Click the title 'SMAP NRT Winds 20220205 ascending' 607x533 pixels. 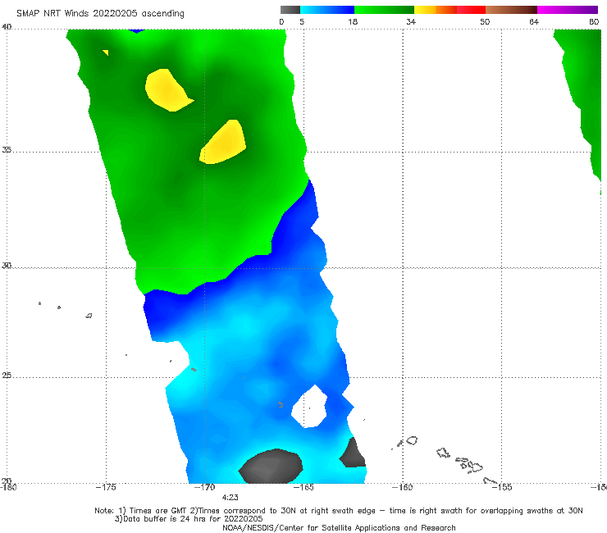coord(100,14)
